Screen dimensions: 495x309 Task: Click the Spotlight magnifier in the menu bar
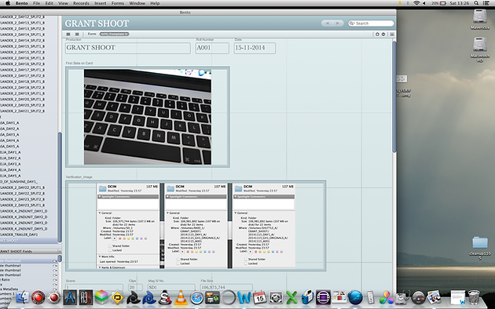pos(476,3)
